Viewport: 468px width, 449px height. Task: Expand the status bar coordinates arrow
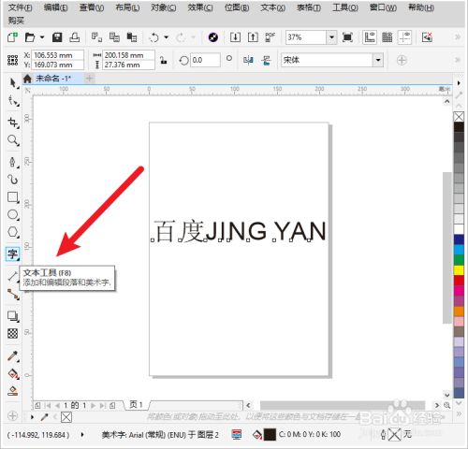(82, 434)
